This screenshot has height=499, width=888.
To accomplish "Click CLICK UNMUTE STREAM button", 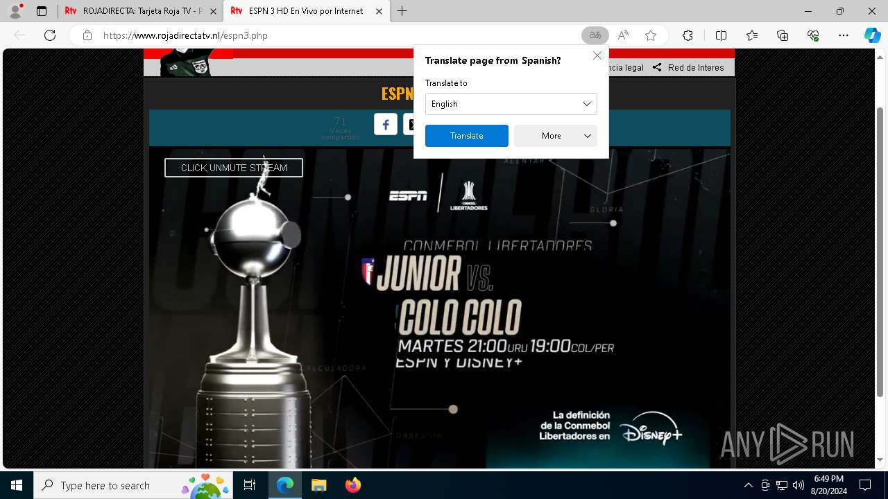I will (234, 168).
